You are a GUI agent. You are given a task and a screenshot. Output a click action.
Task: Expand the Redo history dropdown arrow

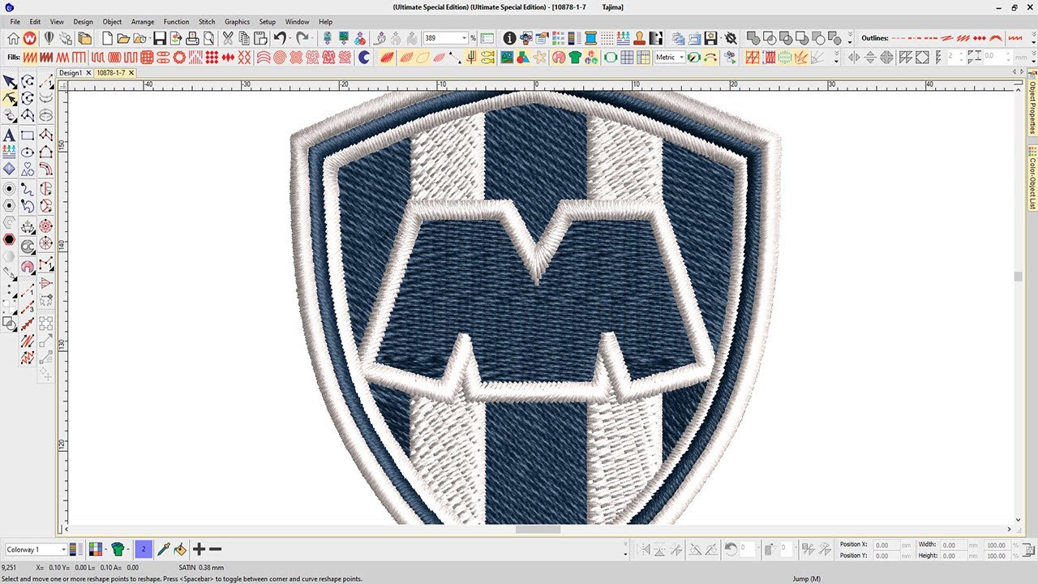tap(312, 38)
